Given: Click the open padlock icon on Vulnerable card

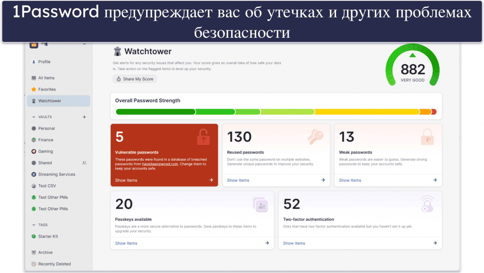Looking at the screenshot, I should coord(203,137).
